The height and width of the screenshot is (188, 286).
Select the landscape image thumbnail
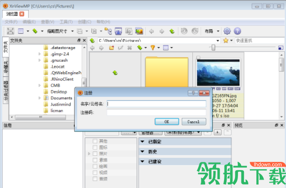(218, 72)
